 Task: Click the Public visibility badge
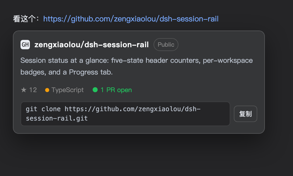coord(166,45)
